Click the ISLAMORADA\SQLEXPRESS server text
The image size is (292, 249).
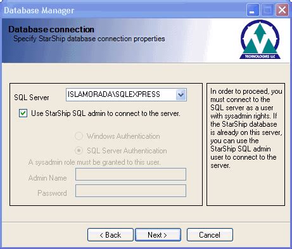click(x=114, y=94)
